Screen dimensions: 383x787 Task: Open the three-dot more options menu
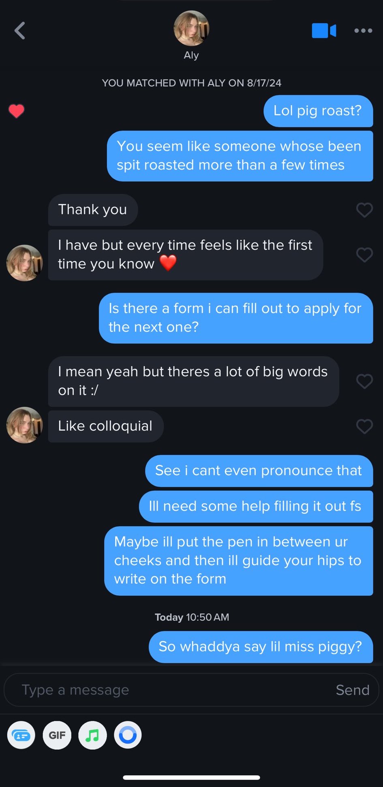363,31
